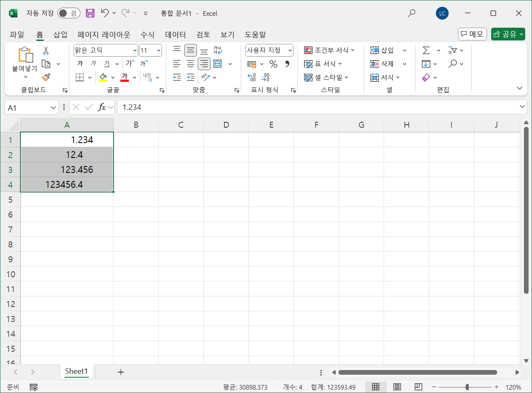Open the 파일 tab
This screenshot has height=393, width=532.
[x=17, y=34]
